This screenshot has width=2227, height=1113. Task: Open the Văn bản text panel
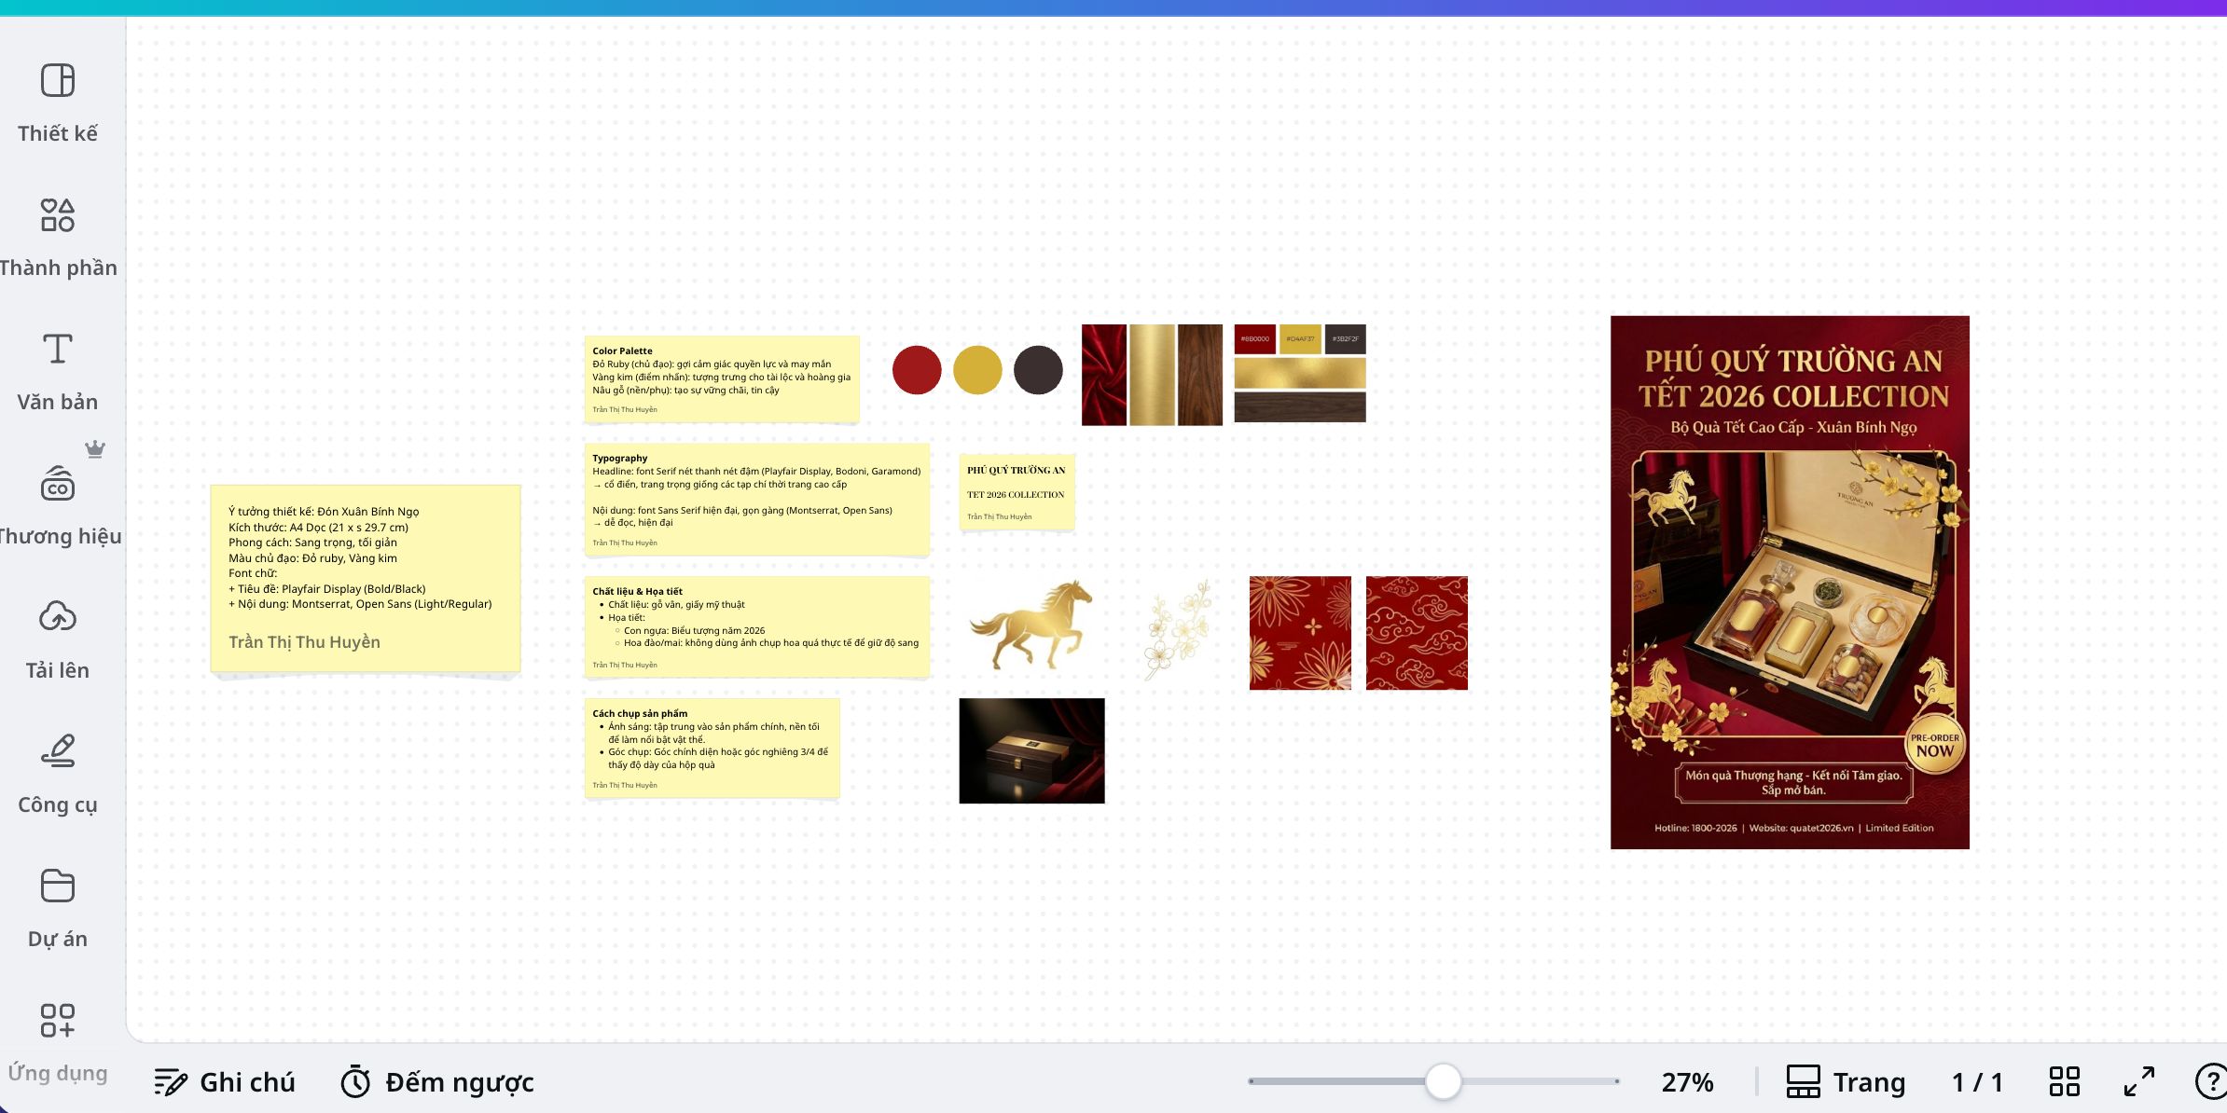pyautogui.click(x=58, y=371)
